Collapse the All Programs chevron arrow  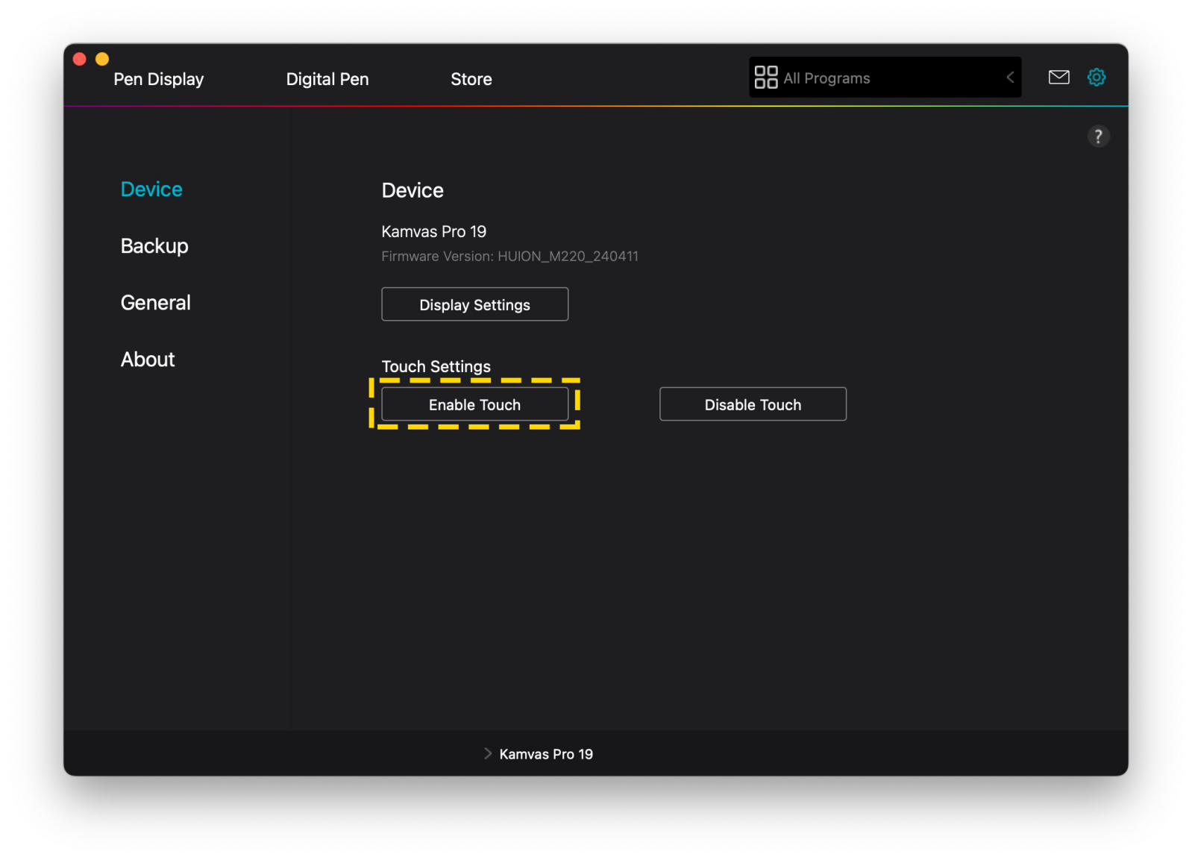1010,77
